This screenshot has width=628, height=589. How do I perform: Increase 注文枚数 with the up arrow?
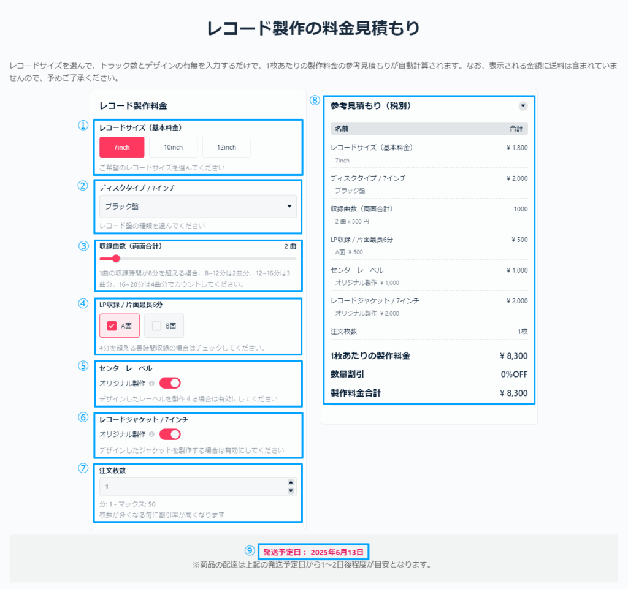click(291, 483)
